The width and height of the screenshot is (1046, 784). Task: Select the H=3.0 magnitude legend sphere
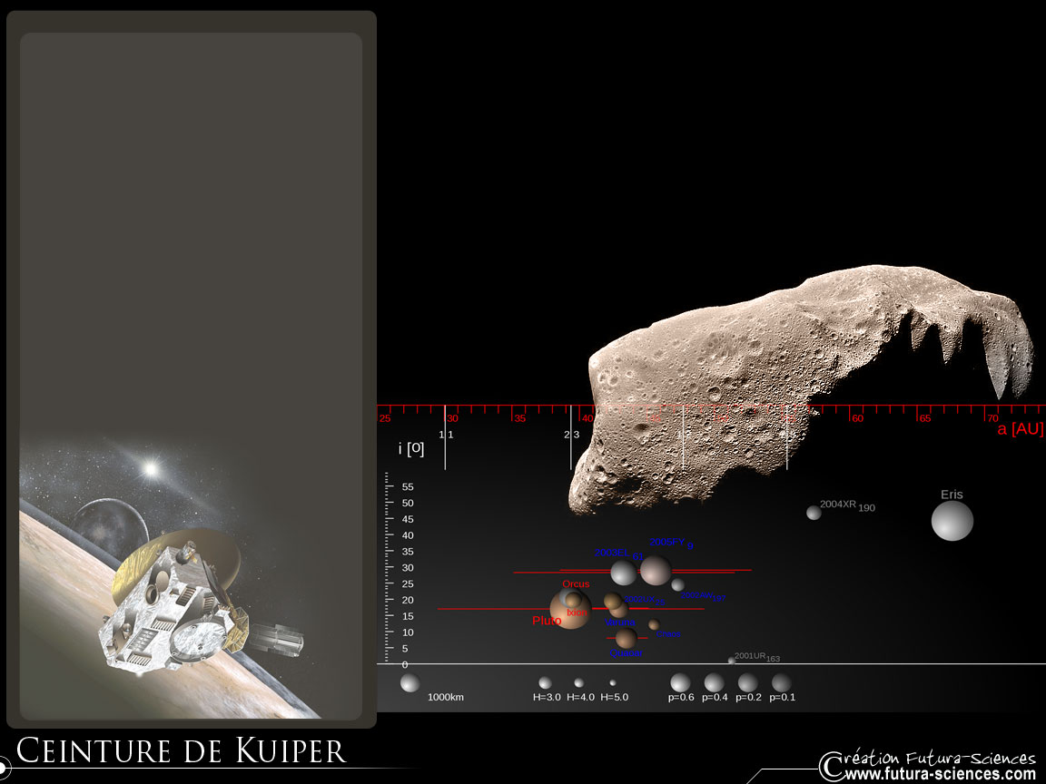[545, 683]
